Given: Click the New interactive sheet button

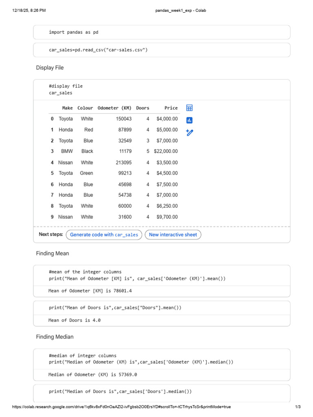Looking at the screenshot, I should click(173, 235).
